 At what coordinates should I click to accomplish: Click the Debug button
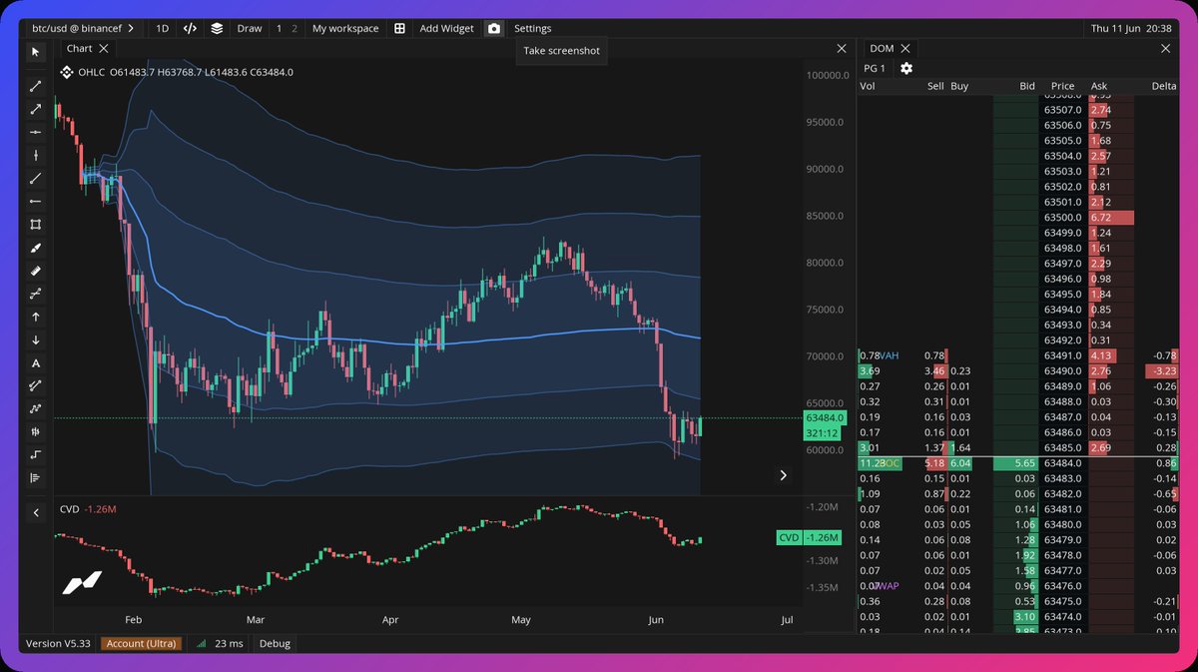275,643
